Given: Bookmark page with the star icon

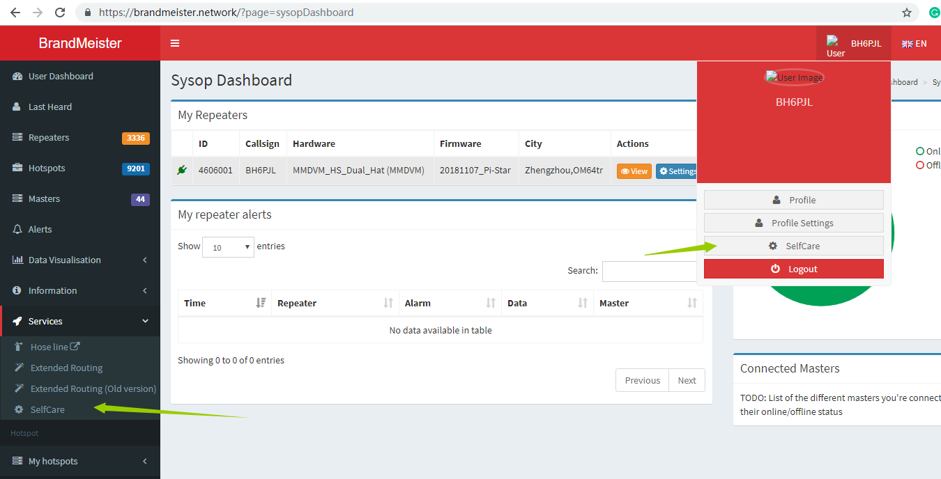Looking at the screenshot, I should [907, 13].
